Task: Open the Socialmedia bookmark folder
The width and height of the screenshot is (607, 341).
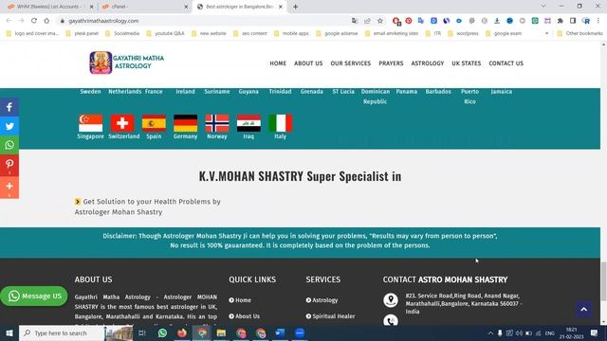Action: [x=122, y=34]
